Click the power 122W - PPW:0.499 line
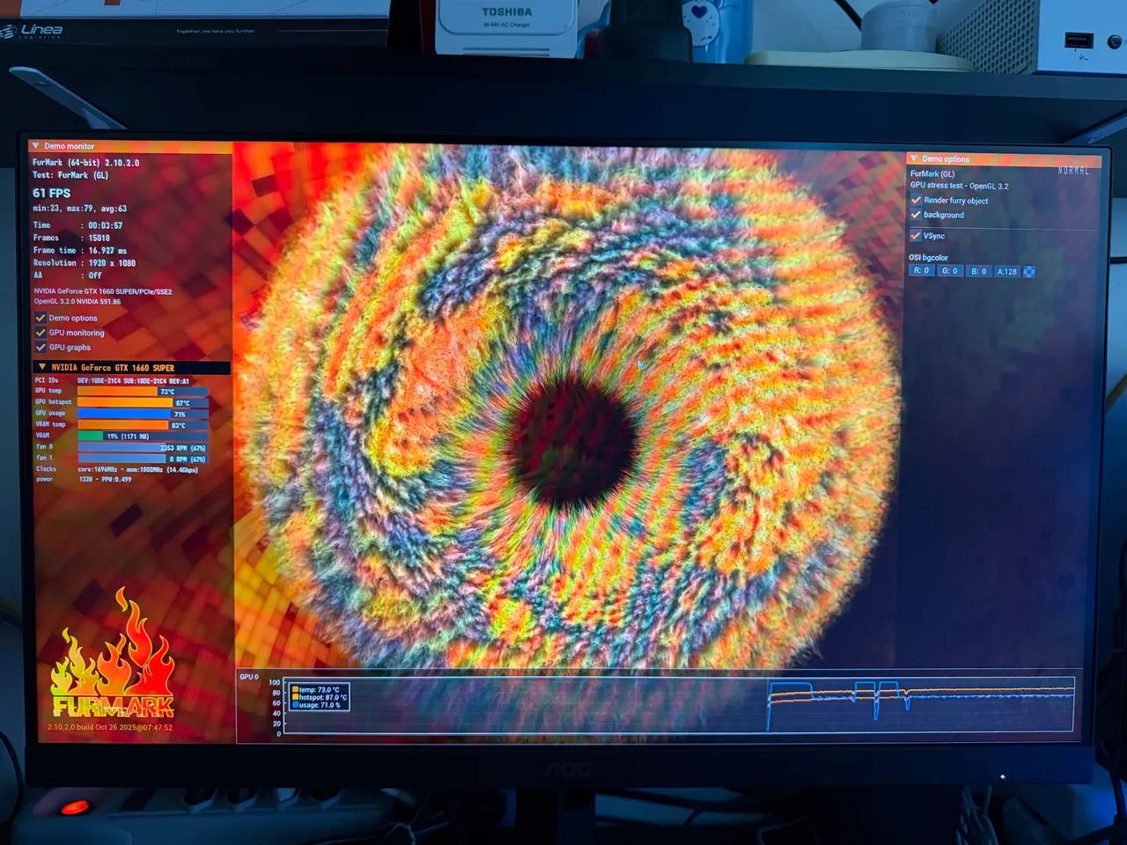 84,480
